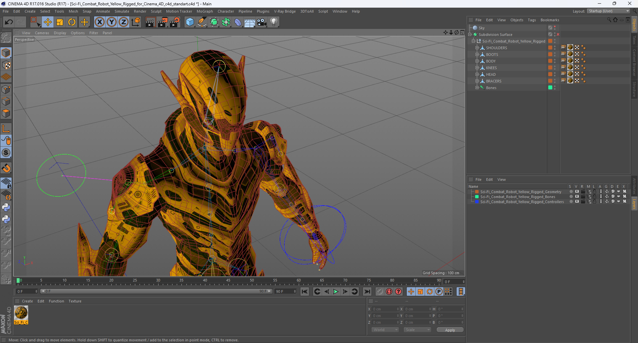The height and width of the screenshot is (343, 638).
Task: Toggle visibility of Controllers layer
Action: [577, 202]
